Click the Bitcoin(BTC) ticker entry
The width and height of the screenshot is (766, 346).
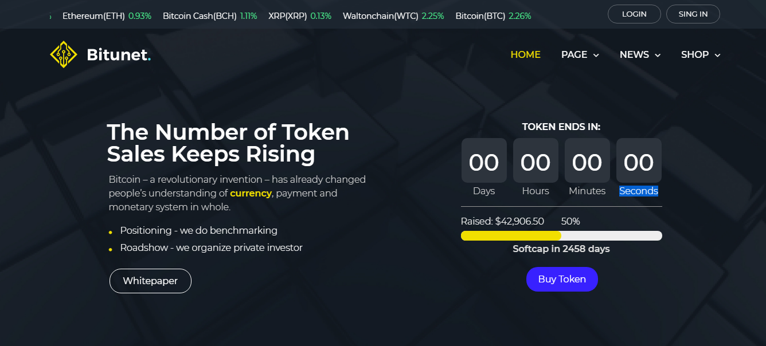click(494, 16)
